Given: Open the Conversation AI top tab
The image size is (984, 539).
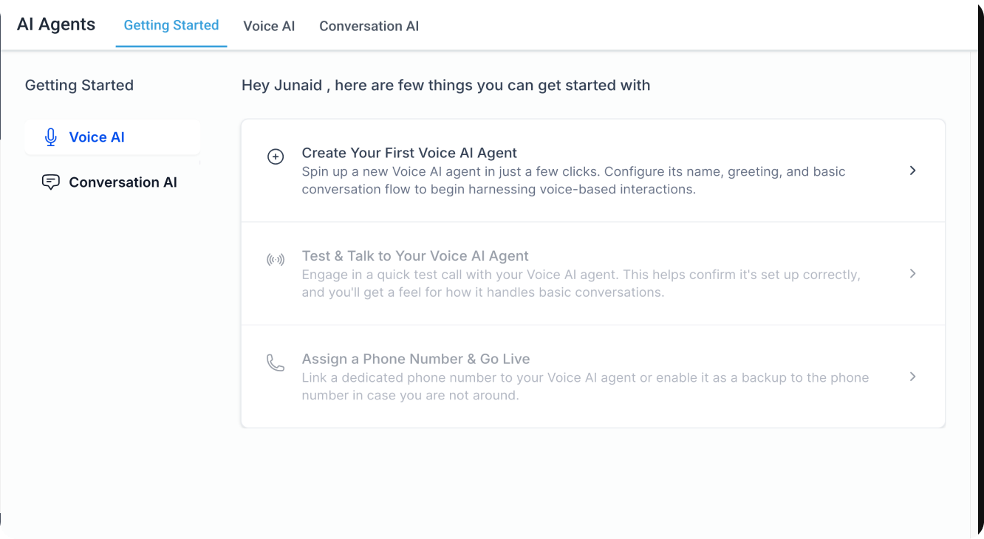Looking at the screenshot, I should tap(369, 26).
